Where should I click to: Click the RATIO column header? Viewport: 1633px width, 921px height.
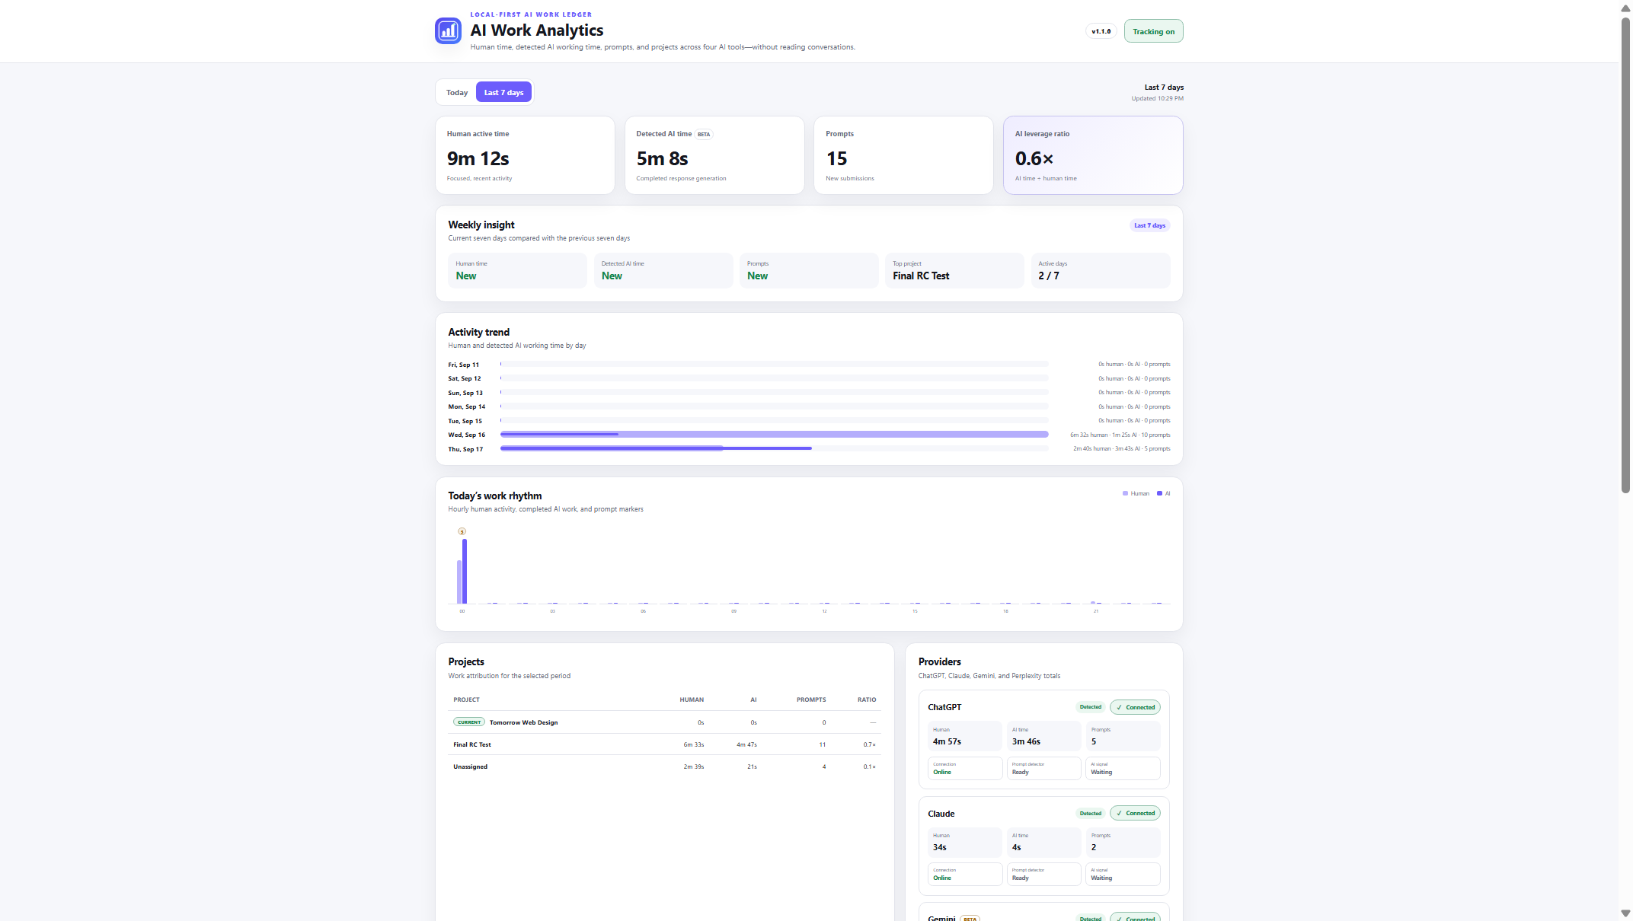867,700
